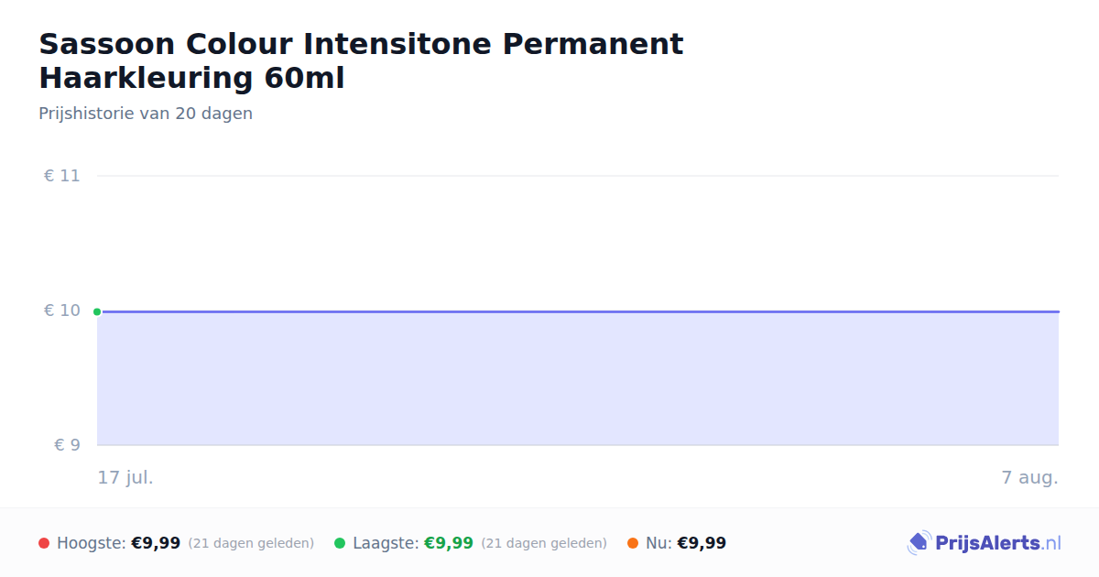Click 21 dagen geleden note beside Laagste
Viewport: 1099px width, 577px height.
coord(544,543)
